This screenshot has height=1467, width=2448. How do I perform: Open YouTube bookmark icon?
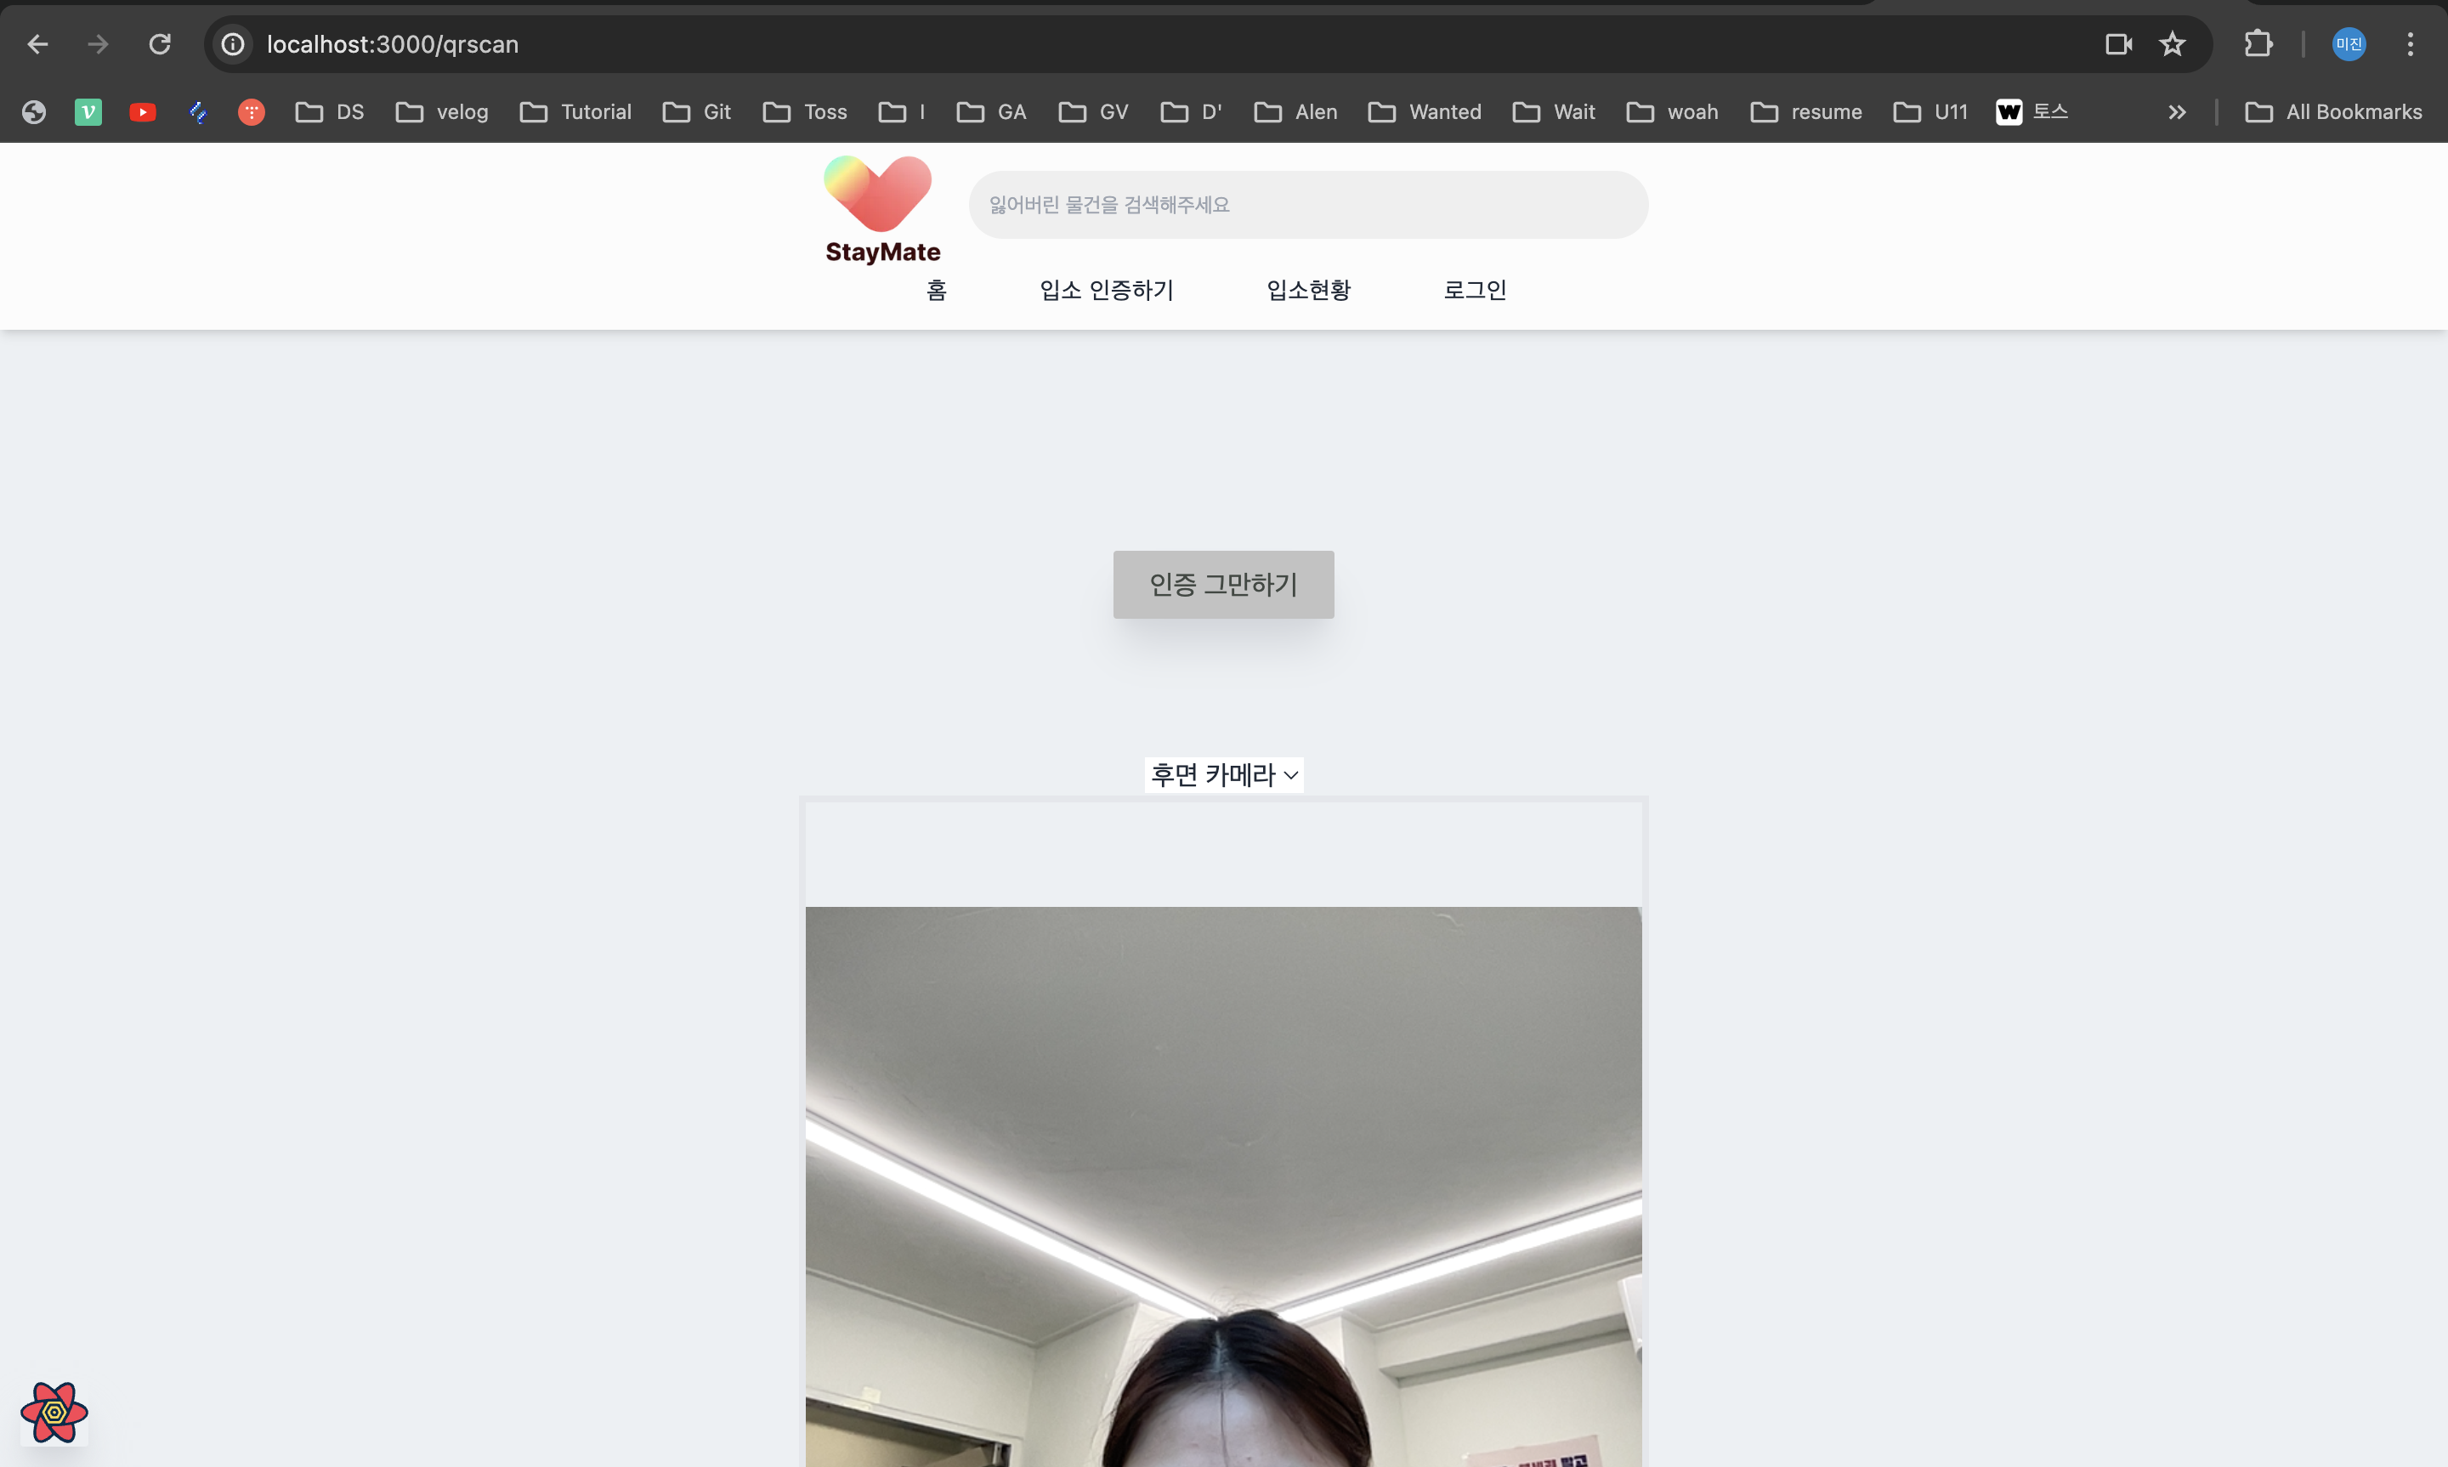[x=142, y=111]
